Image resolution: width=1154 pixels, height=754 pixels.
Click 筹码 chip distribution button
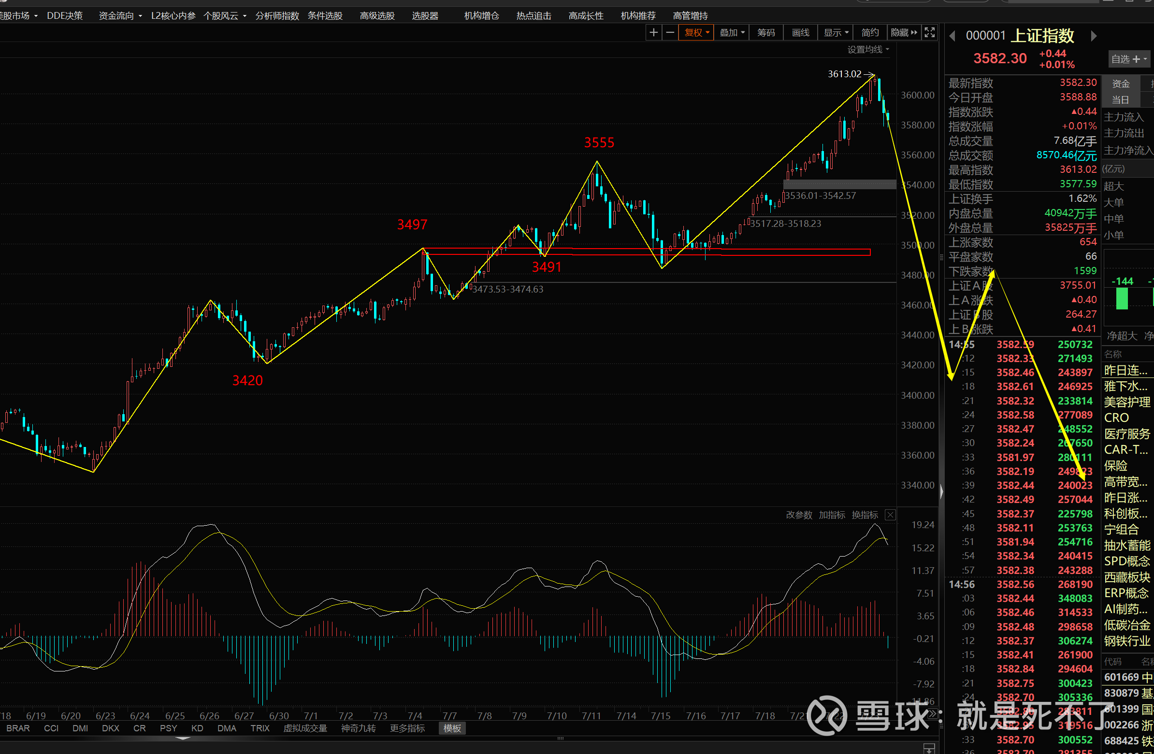click(x=766, y=32)
